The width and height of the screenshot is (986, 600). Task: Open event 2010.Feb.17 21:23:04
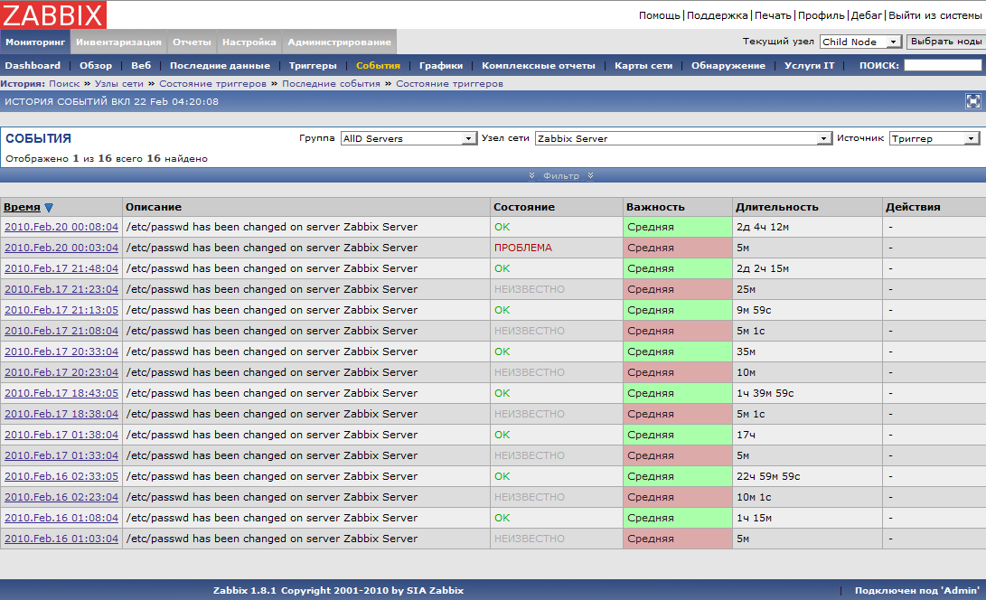61,289
